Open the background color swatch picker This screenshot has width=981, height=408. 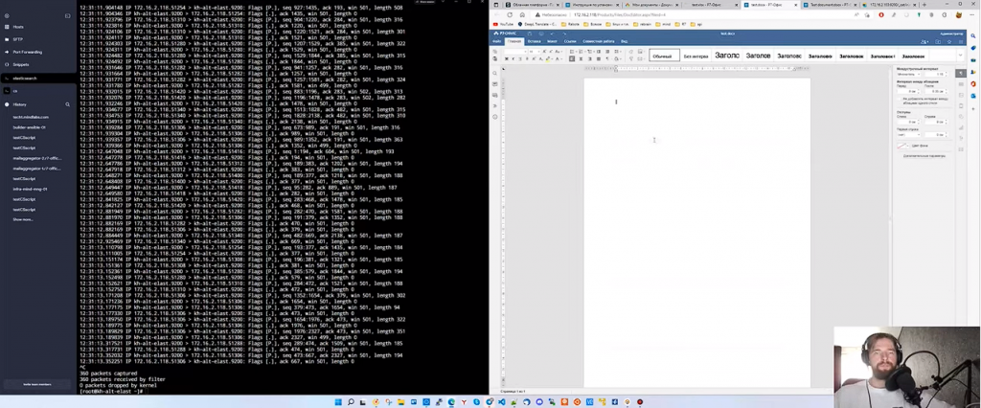(903, 146)
